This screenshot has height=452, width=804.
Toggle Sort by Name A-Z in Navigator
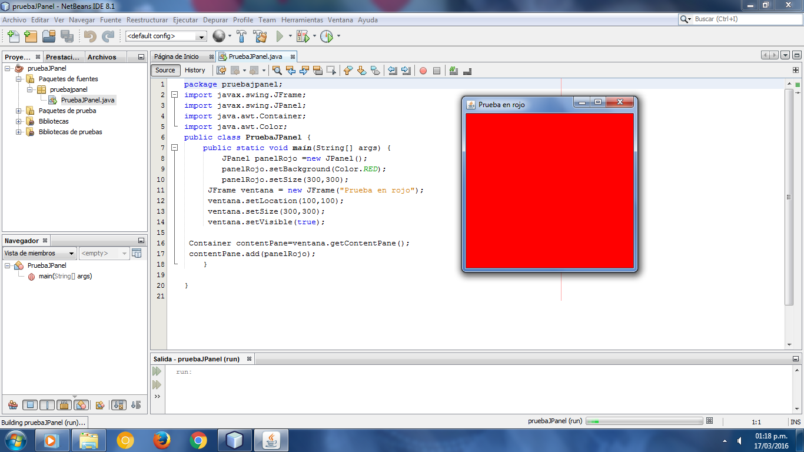(x=118, y=405)
